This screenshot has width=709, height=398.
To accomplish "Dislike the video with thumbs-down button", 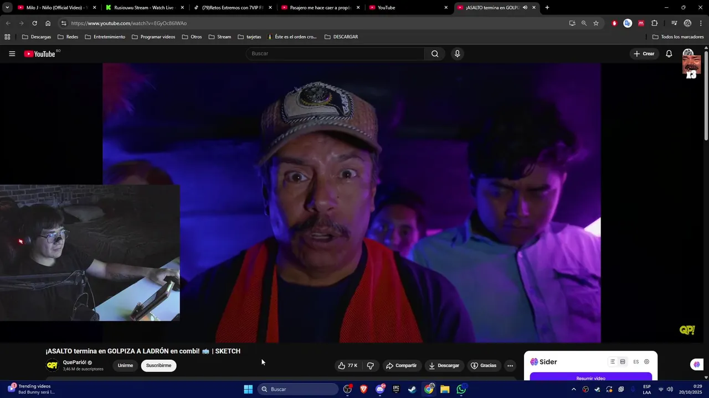I will pyautogui.click(x=370, y=365).
